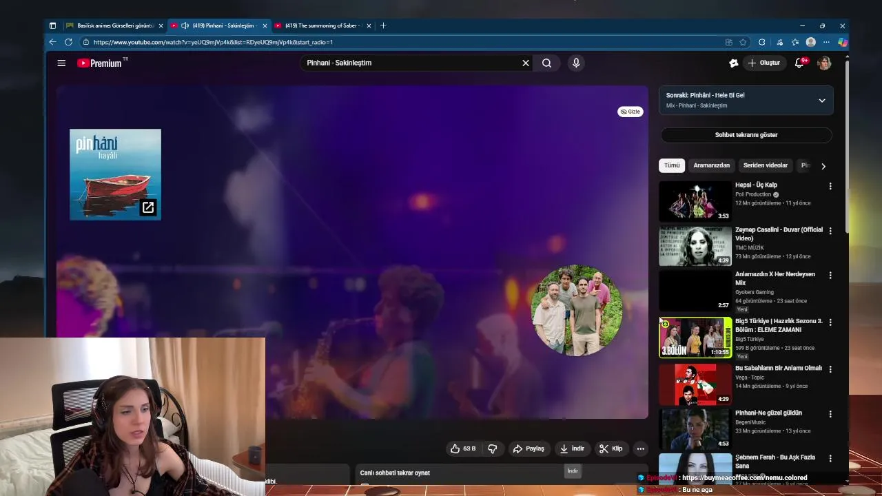Select the Tümü filter chip
Viewport: 882px width, 496px height.
click(x=672, y=165)
